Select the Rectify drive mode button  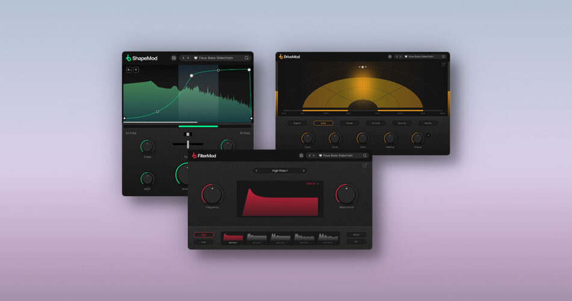pos(428,123)
